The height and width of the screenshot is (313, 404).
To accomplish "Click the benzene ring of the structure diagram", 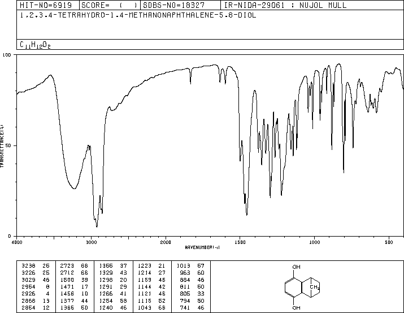I will 293,288.
